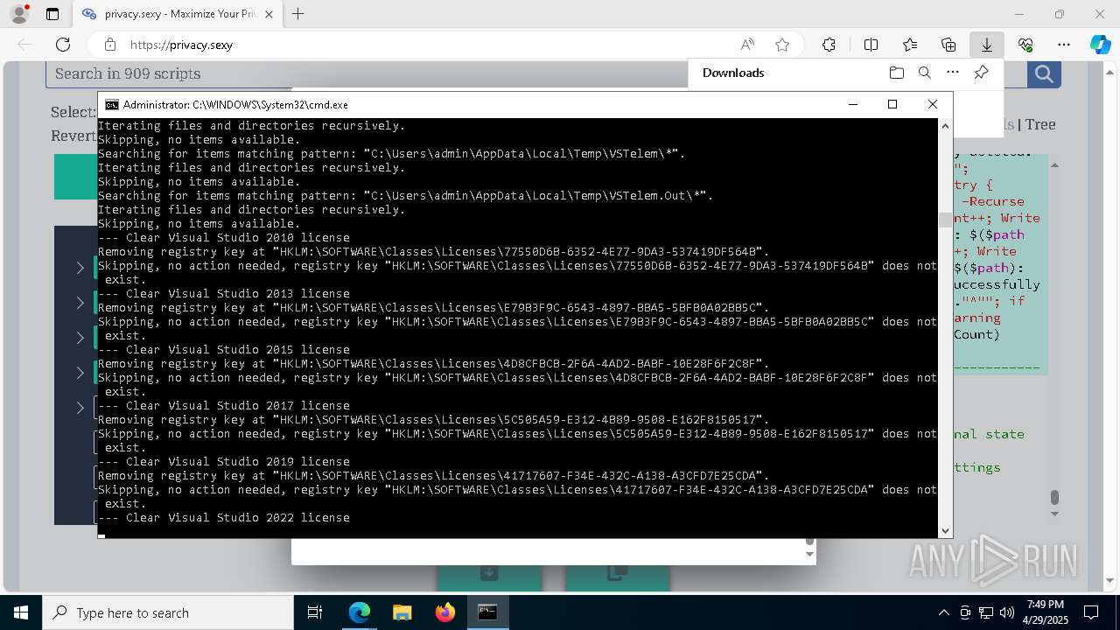Screen dimensions: 1120x630
Task: Click the 'Clear Visual Studio 2013 license' line
Action: pyautogui.click(x=223, y=293)
